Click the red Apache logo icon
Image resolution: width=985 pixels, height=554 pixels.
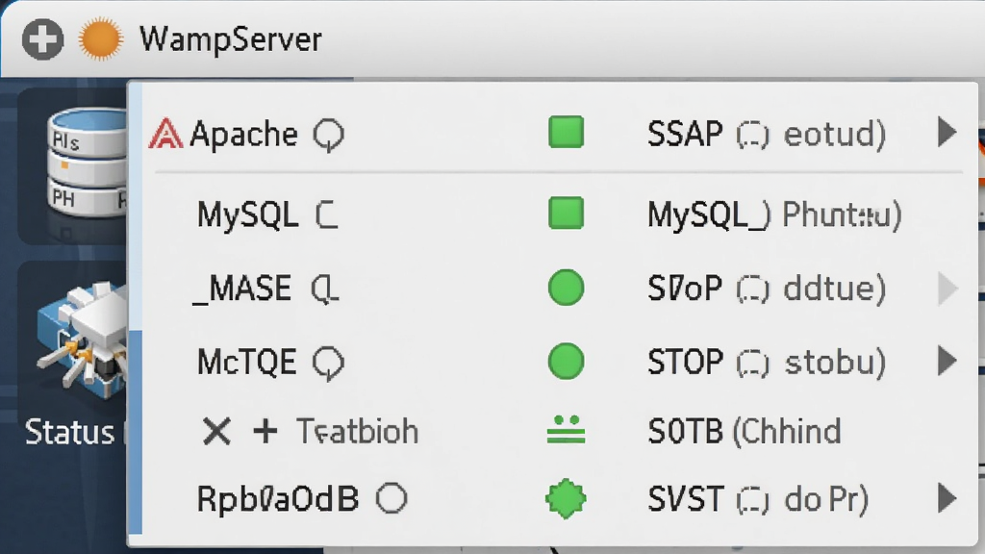click(165, 133)
